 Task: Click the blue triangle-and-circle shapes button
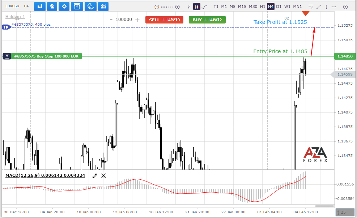(52, 7)
